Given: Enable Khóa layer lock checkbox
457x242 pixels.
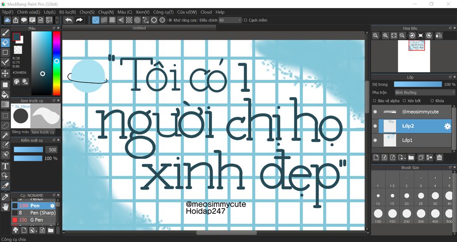Looking at the screenshot, I should click(x=432, y=101).
